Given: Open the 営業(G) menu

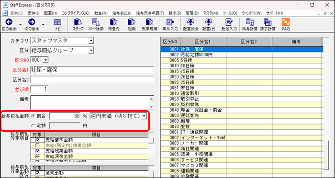Looking at the screenshot, I should point(16,13).
